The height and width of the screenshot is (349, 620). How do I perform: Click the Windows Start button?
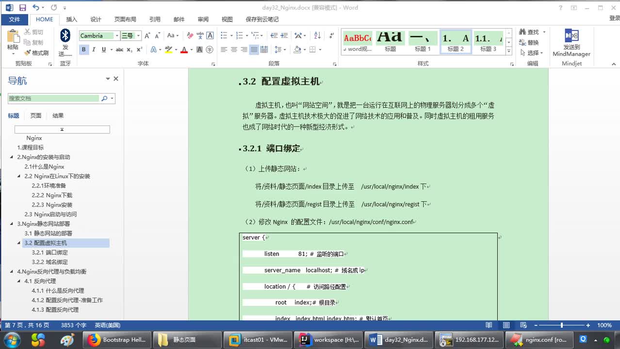point(13,340)
